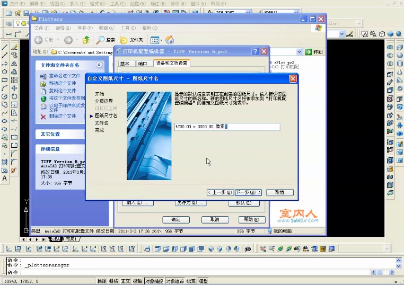404x285 pixels.
Task: Click 确定 in 打印机配置编辑器
Action: pos(176,220)
